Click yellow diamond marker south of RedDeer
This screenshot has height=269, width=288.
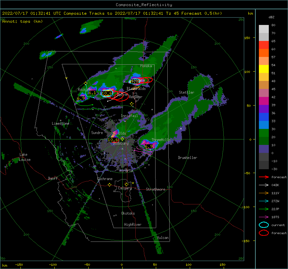(132, 104)
